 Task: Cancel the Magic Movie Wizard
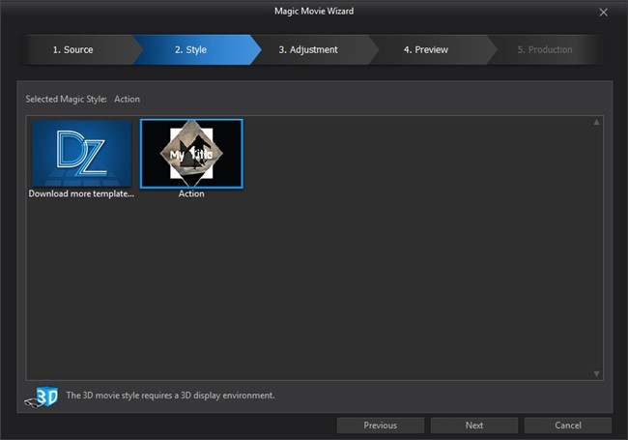click(568, 425)
